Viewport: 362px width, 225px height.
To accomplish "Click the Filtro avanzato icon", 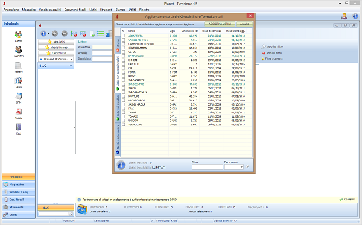I will click(262, 59).
